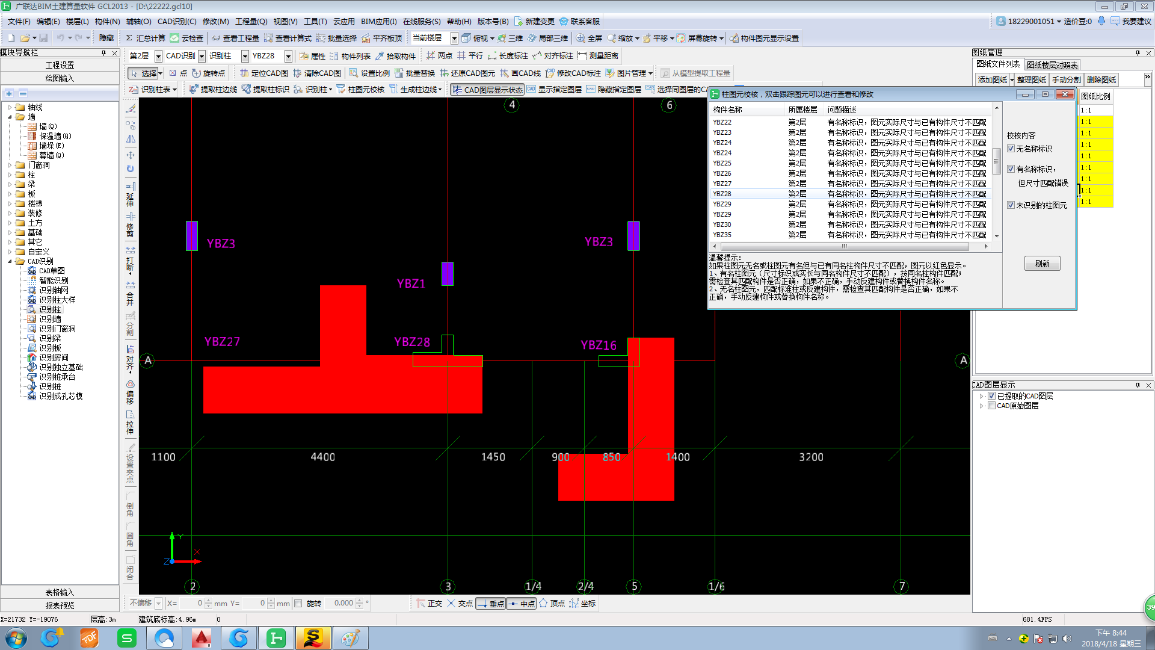1155x650 pixels.
Task: Toggle 有名称标识 checkbox
Action: pos(1011,169)
